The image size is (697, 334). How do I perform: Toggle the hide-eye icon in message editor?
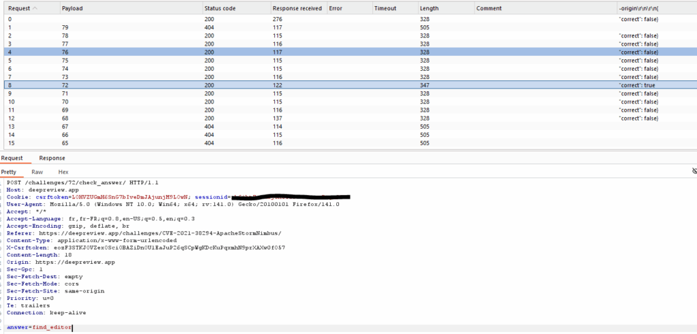click(x=694, y=171)
